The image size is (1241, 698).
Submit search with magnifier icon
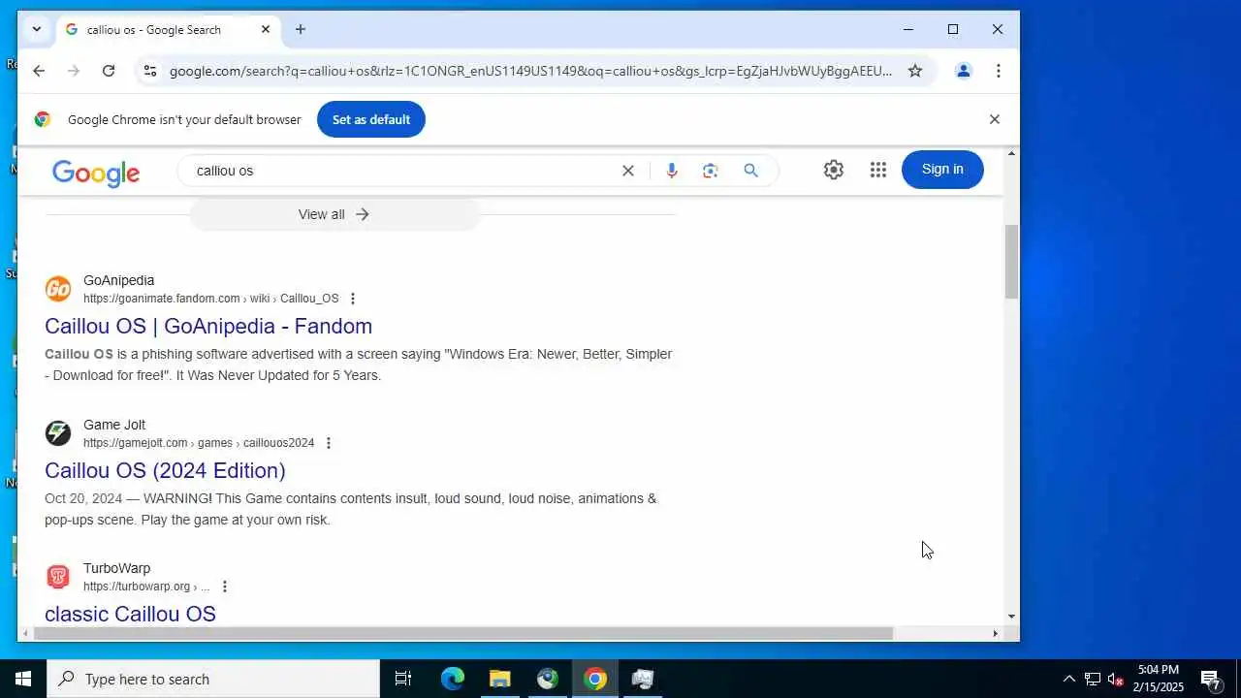(x=750, y=171)
